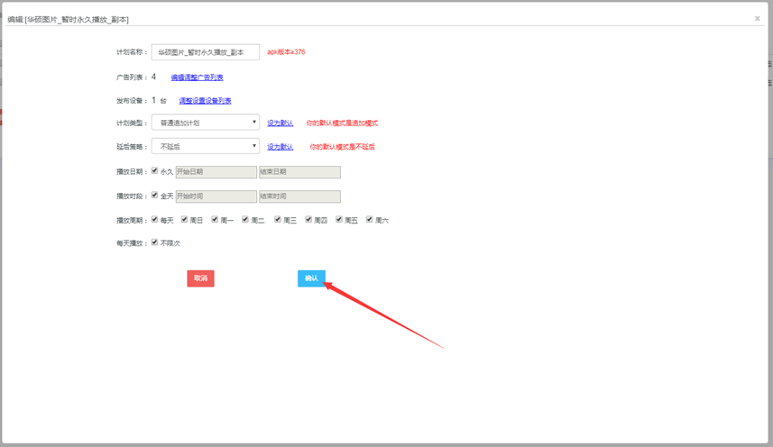This screenshot has width=773, height=447.
Task: Open the 调整设置设备列表 link
Action: (x=205, y=101)
